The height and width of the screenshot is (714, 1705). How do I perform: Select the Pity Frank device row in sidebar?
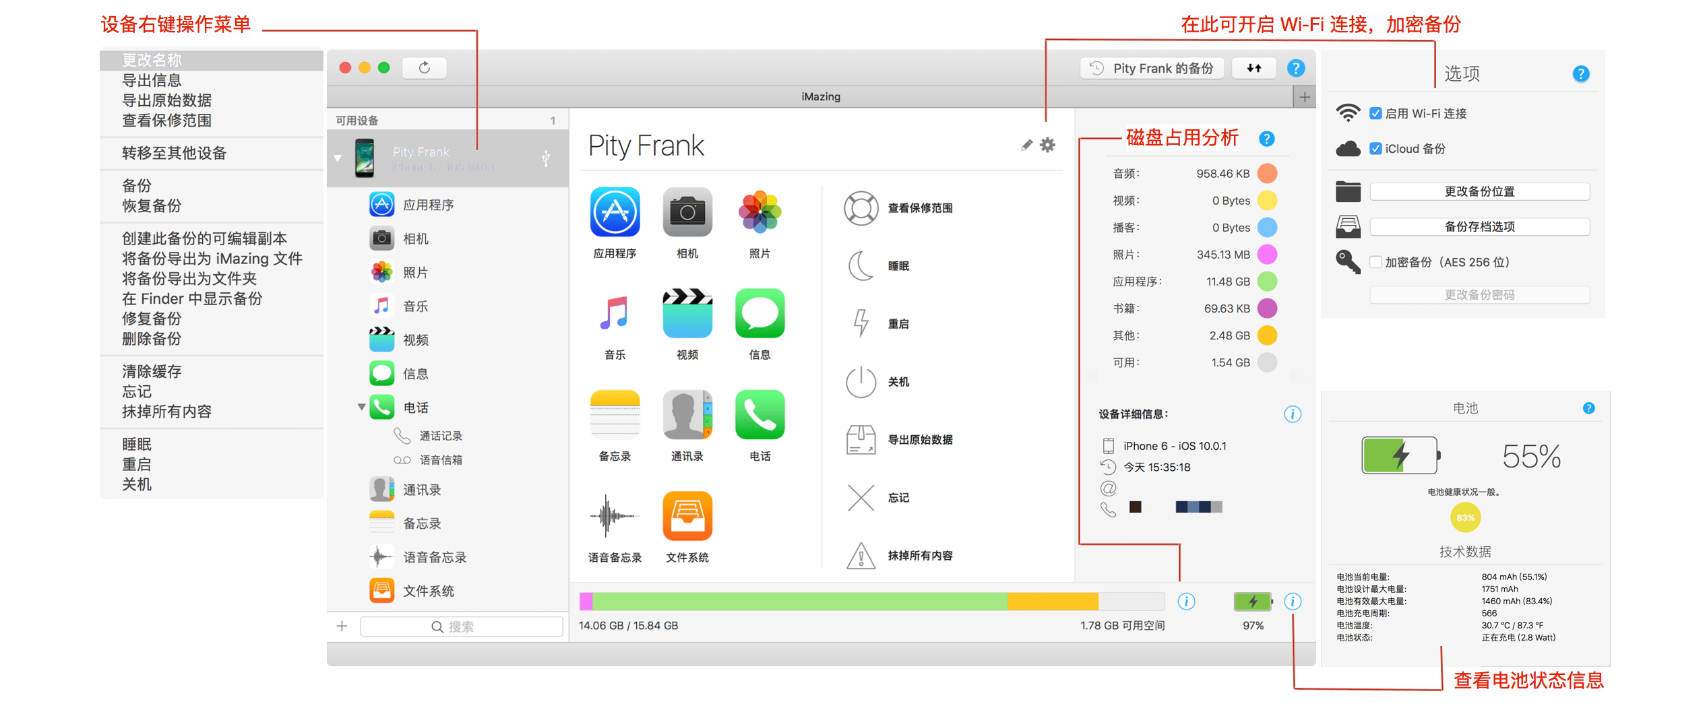click(447, 159)
